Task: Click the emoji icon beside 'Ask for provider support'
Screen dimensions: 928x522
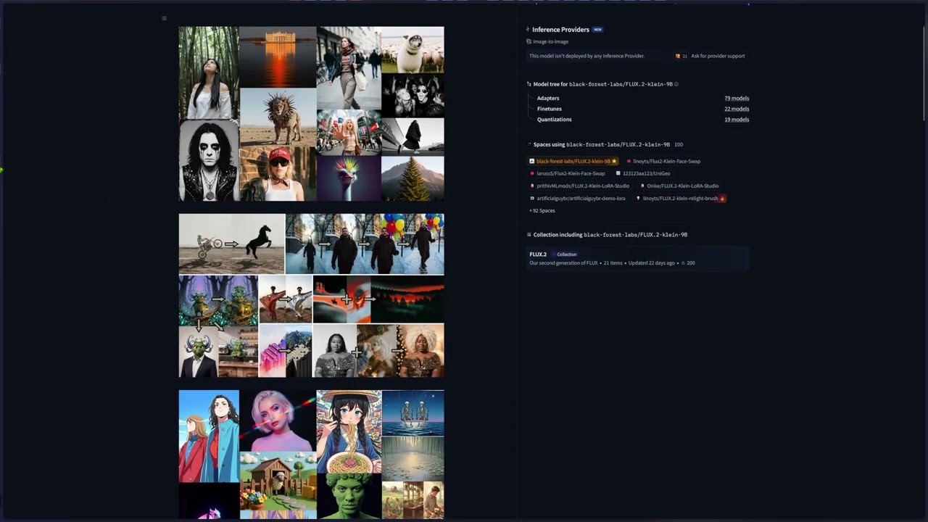Action: 678,56
